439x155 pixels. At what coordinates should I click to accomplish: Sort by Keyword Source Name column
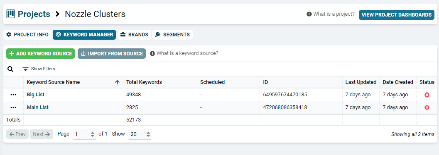coord(53,82)
